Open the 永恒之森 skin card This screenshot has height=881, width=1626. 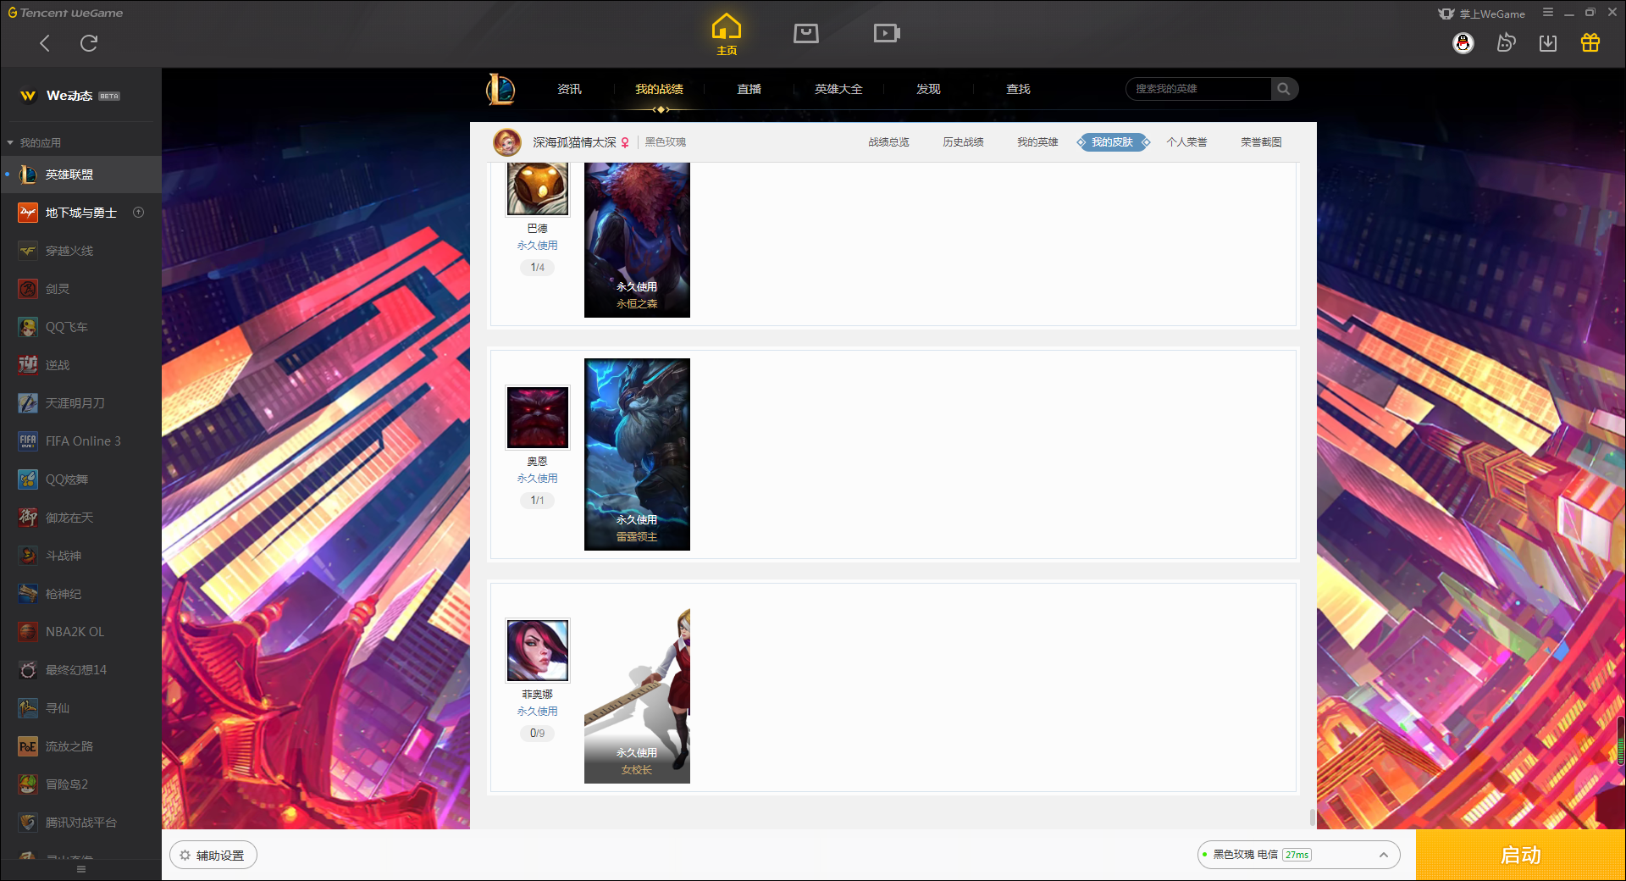point(637,240)
